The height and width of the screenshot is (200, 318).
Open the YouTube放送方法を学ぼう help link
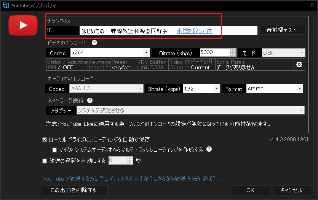click(131, 179)
